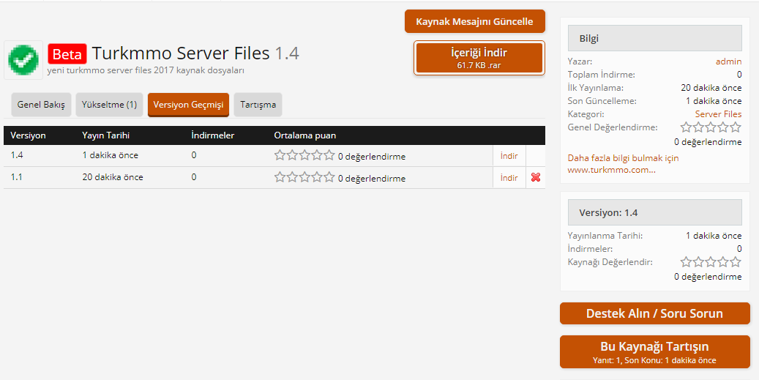Rate version 1.1 row with first star
Image resolution: width=759 pixels, height=380 pixels.
coord(280,177)
